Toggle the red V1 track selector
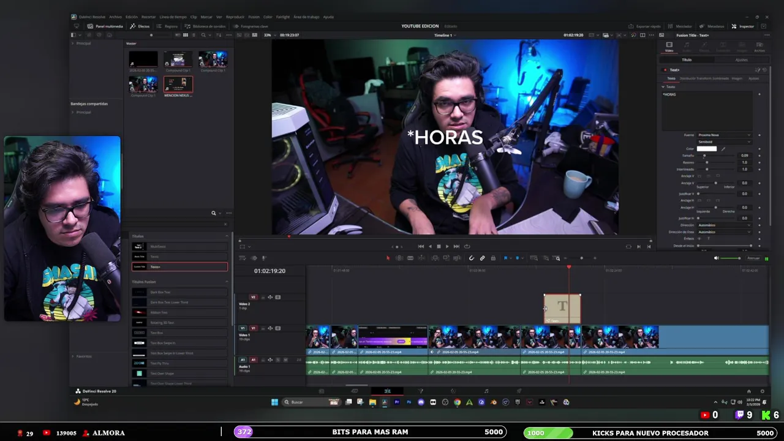This screenshot has height=441, width=784. [x=253, y=328]
